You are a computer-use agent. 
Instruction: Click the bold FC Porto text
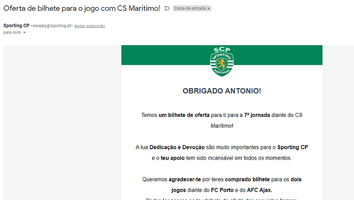pyautogui.click(x=222, y=190)
